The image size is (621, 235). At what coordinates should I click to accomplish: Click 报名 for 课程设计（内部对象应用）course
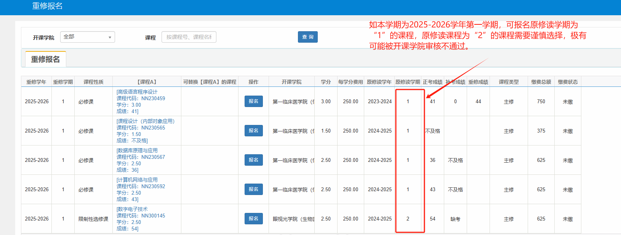point(253,131)
